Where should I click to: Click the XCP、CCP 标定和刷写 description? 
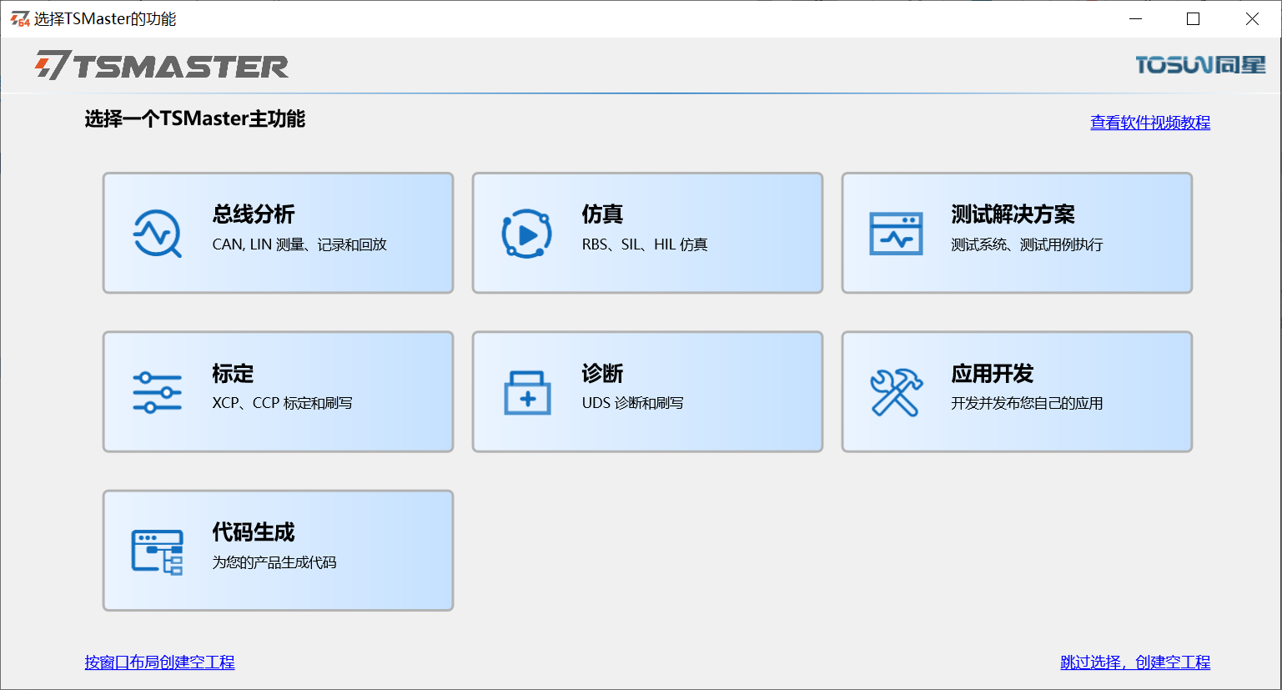[282, 403]
